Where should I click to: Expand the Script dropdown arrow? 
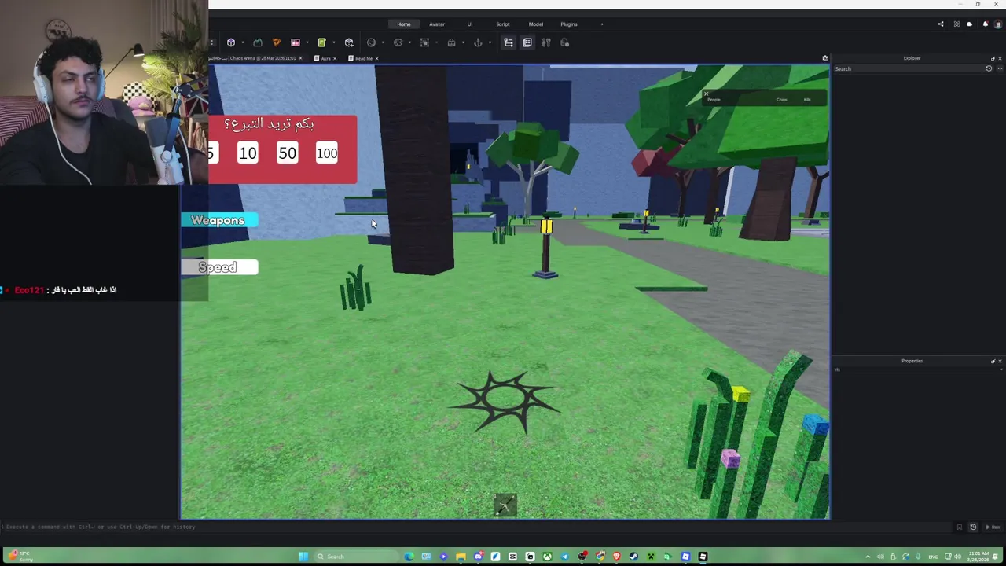pyautogui.click(x=334, y=42)
